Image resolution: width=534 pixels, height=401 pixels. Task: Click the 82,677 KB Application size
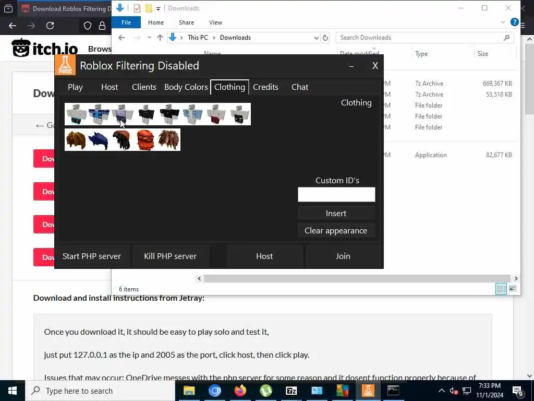[x=499, y=155]
